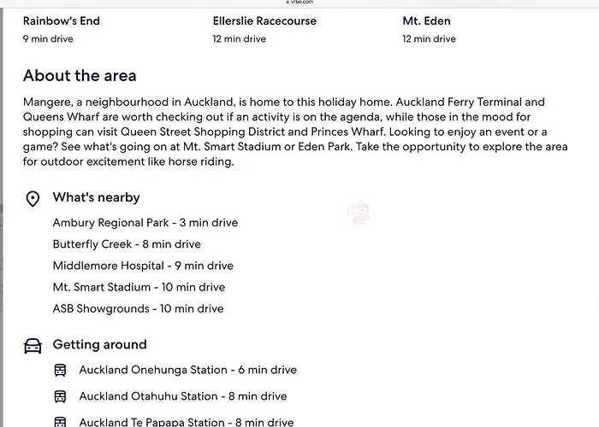Click the Mangere area description paragraph

tap(295, 132)
